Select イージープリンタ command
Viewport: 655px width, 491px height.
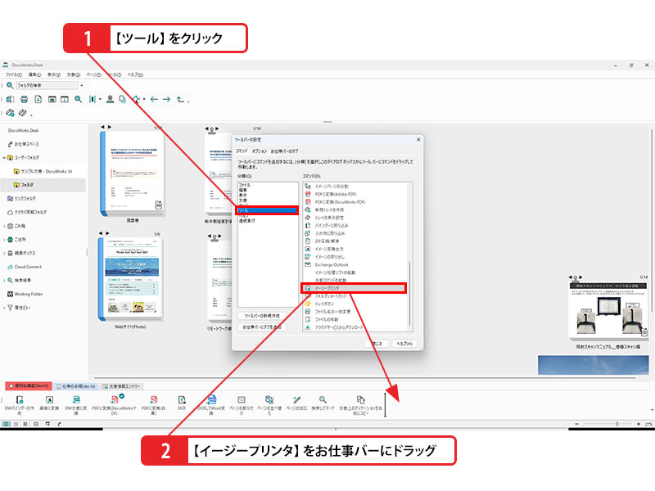pyautogui.click(x=354, y=288)
